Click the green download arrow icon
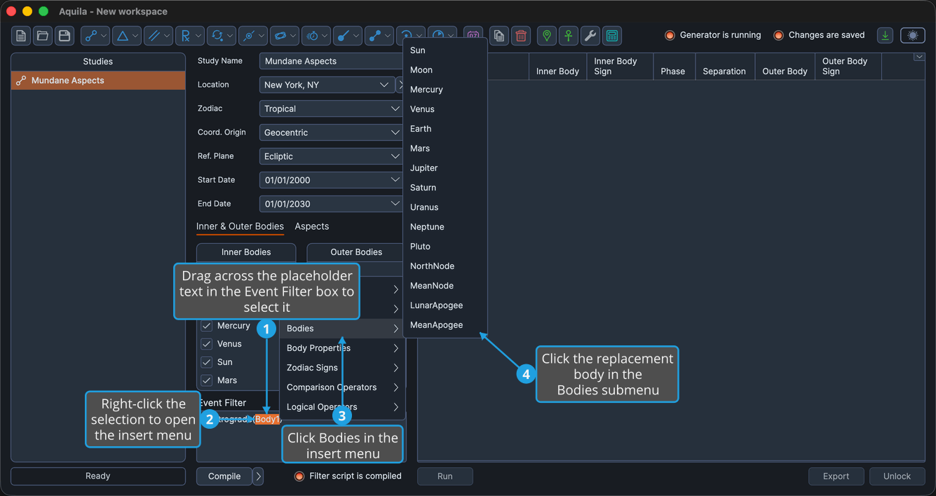 point(886,36)
